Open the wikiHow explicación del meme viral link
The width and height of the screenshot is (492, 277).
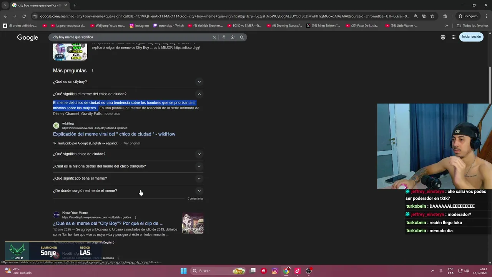coord(114,134)
